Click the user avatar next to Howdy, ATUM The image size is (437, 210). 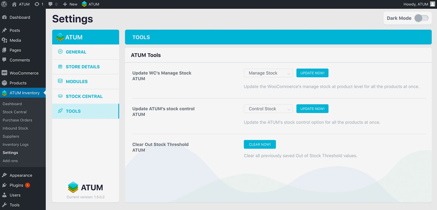(432, 4)
